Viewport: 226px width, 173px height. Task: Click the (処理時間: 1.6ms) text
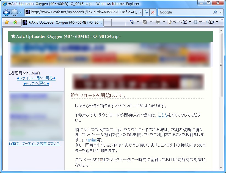pyautogui.click(x=24, y=73)
